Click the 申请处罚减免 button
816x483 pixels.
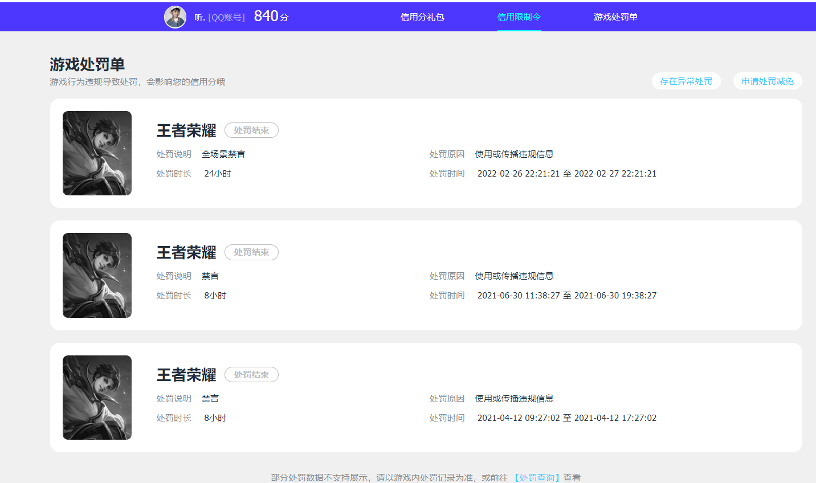click(x=767, y=81)
